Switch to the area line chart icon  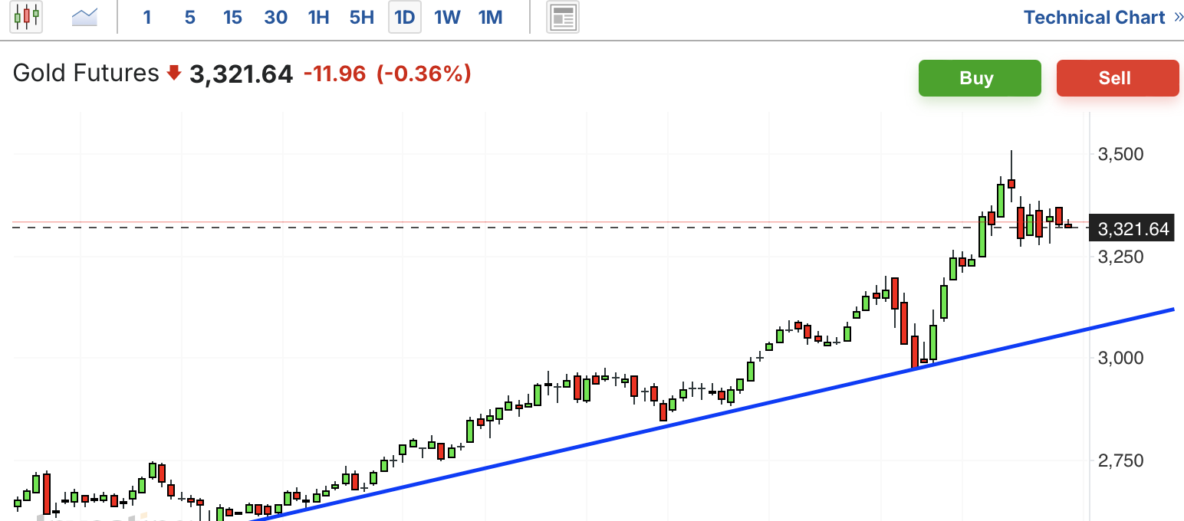(85, 17)
